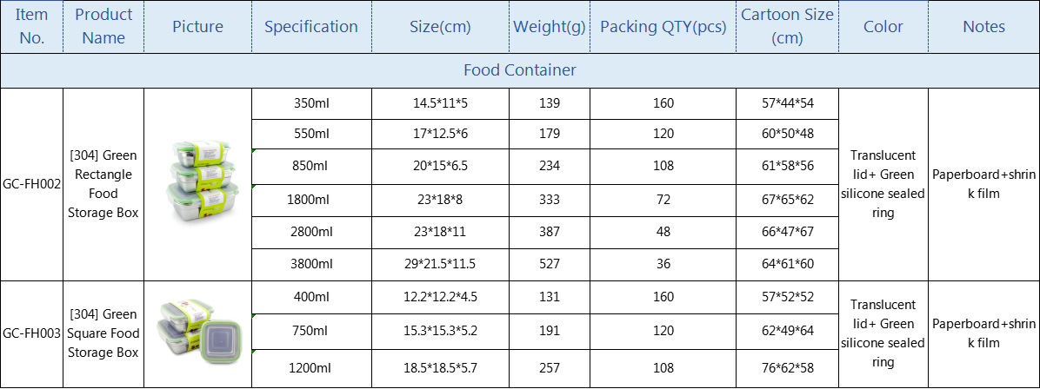Select the 29*21.5*11.5 size cell
Screen dimensions: 1040x389
[x=440, y=264]
